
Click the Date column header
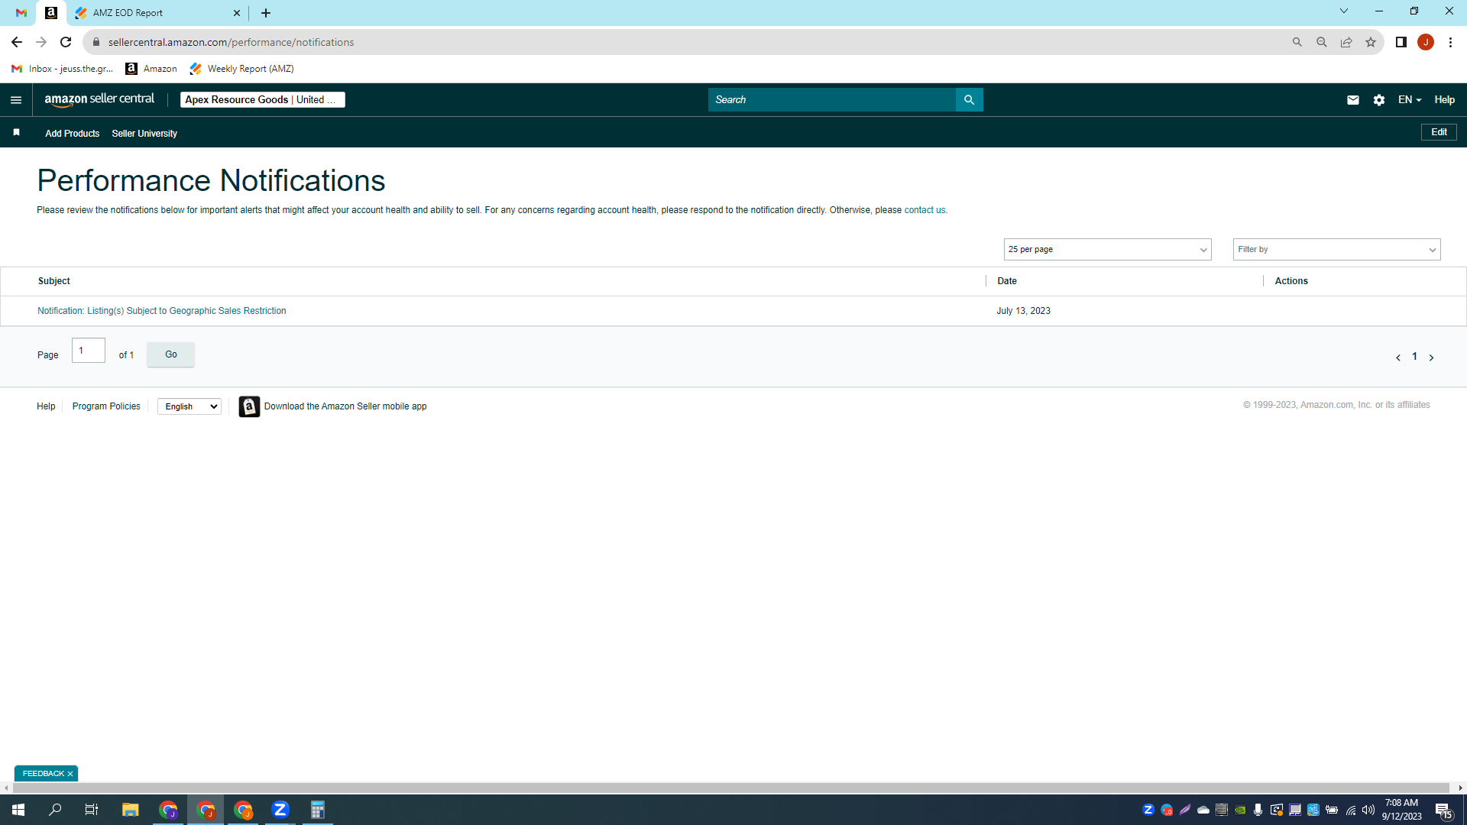click(x=1007, y=281)
